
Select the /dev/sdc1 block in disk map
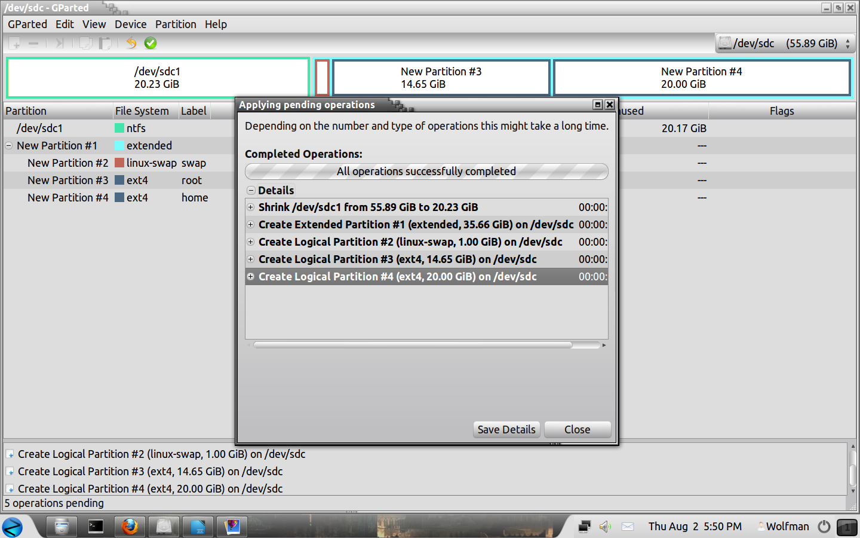click(x=157, y=78)
